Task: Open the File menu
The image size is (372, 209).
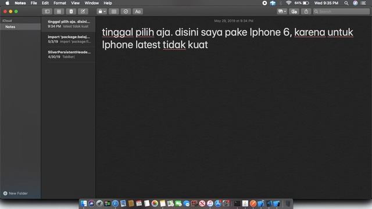Action: [34, 3]
